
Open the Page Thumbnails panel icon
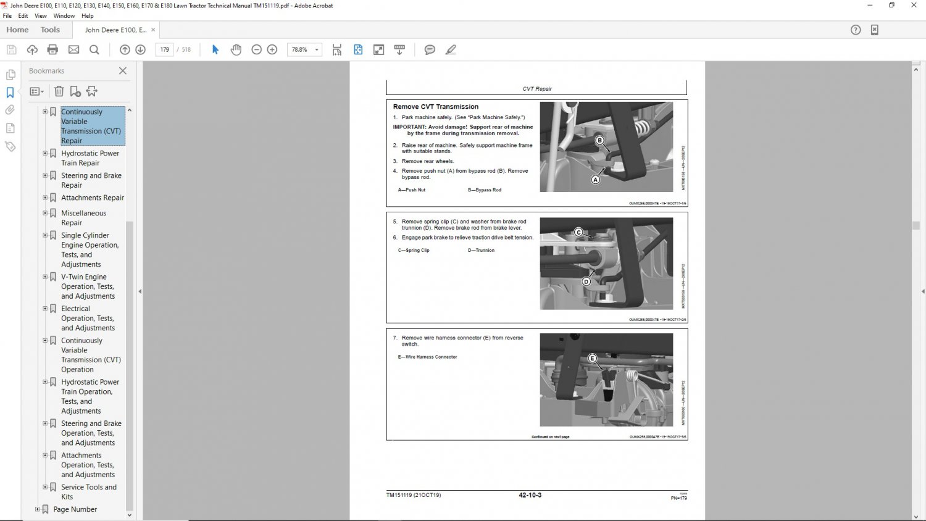pos(10,75)
